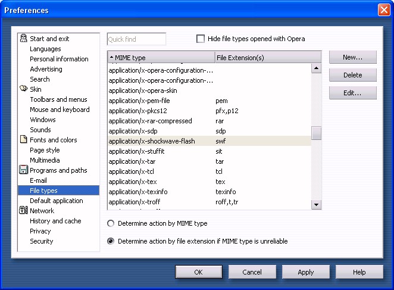Viewport: 394px width, 290px height.
Task: Click the Edit... button
Action: click(353, 93)
